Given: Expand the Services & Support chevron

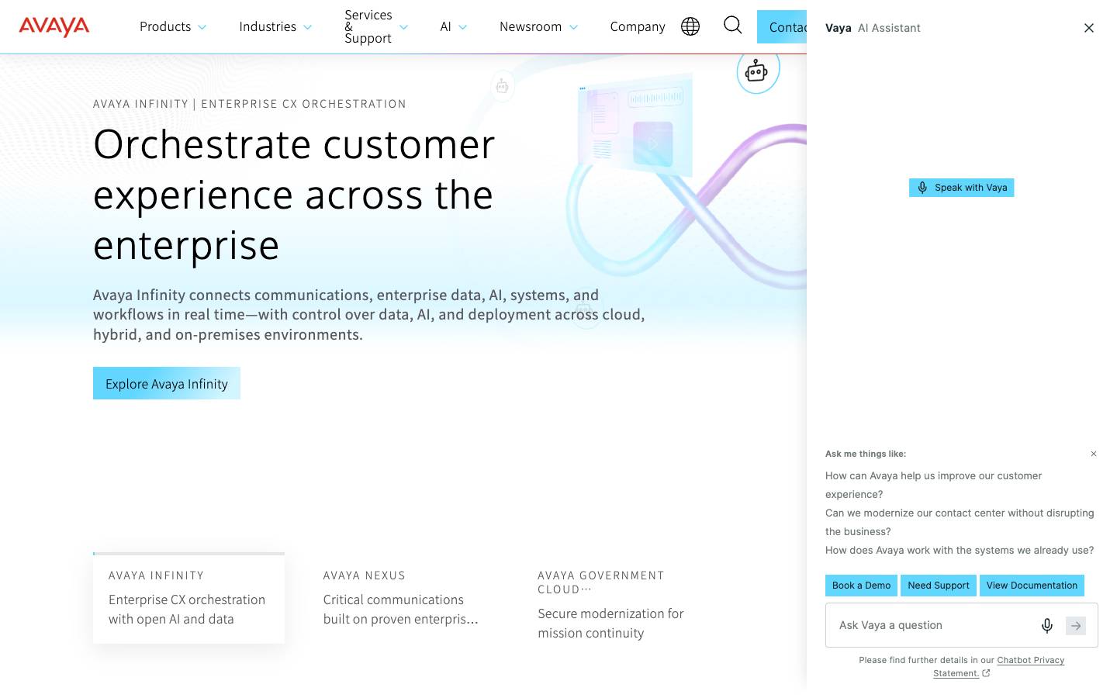Looking at the screenshot, I should click(x=403, y=27).
